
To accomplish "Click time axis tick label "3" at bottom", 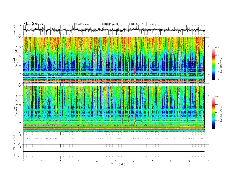I will point(79,161).
